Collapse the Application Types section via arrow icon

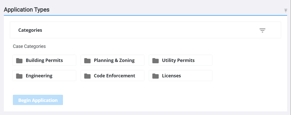286,11
